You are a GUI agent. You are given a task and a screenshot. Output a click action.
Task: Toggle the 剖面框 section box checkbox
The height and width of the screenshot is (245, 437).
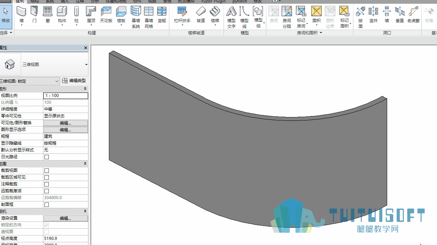tap(47, 205)
